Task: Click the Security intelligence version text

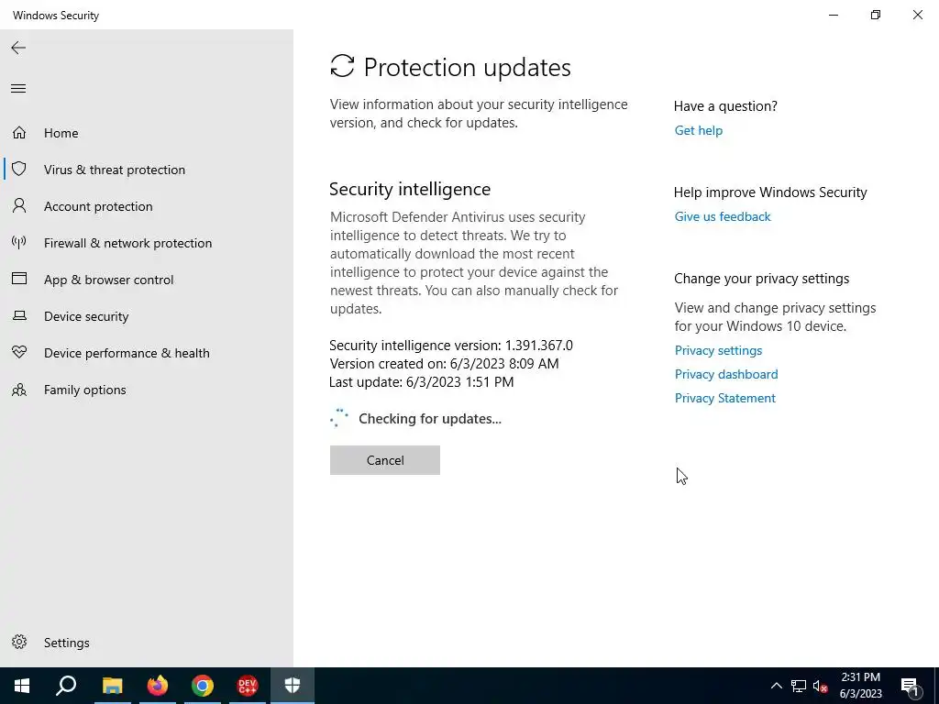Action: [x=451, y=346]
